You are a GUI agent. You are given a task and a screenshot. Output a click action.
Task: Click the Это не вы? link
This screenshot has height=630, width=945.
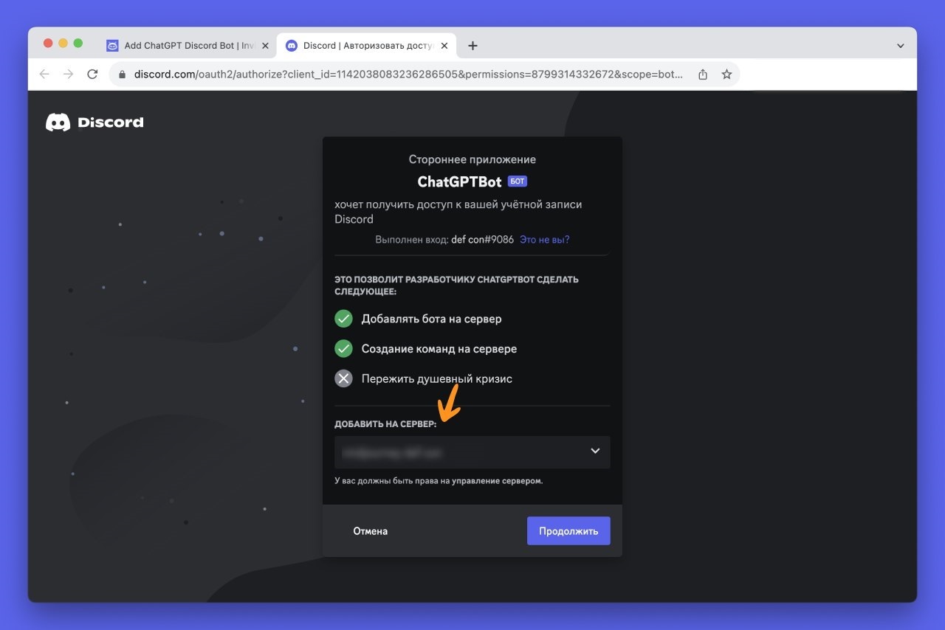click(x=545, y=240)
